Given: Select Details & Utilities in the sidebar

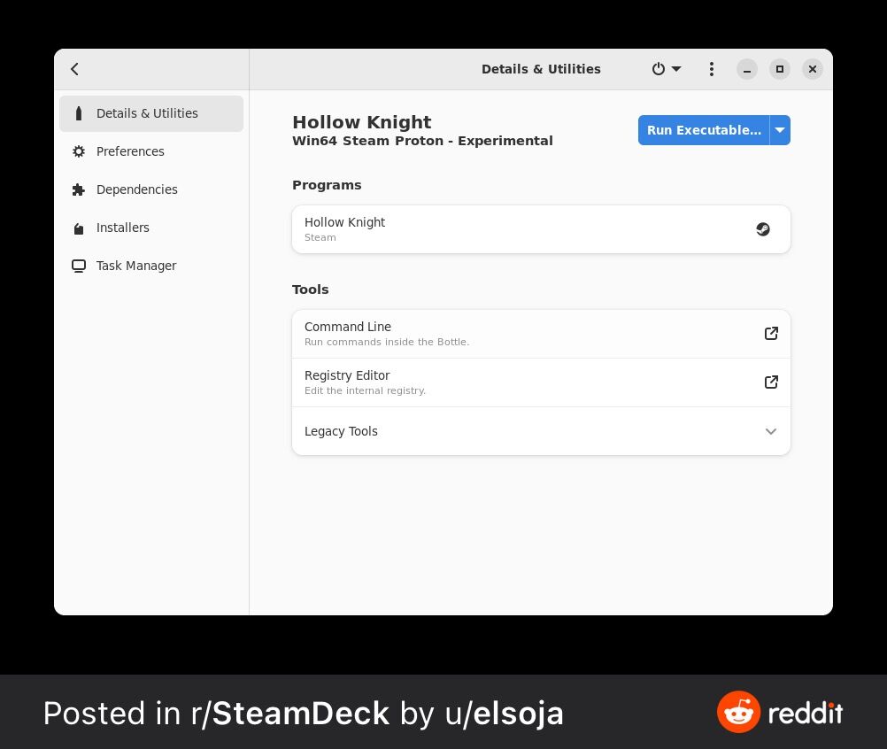Looking at the screenshot, I should pyautogui.click(x=151, y=113).
